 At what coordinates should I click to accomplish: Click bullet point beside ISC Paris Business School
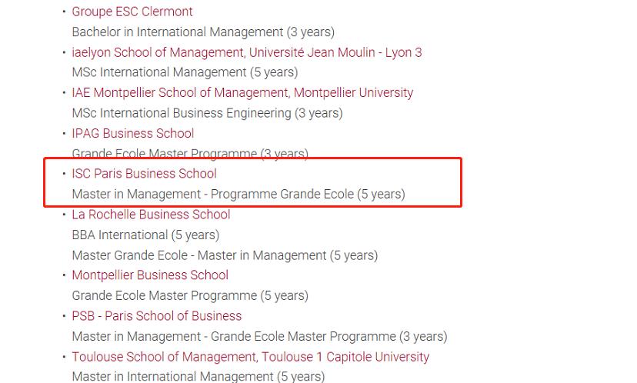click(x=64, y=174)
